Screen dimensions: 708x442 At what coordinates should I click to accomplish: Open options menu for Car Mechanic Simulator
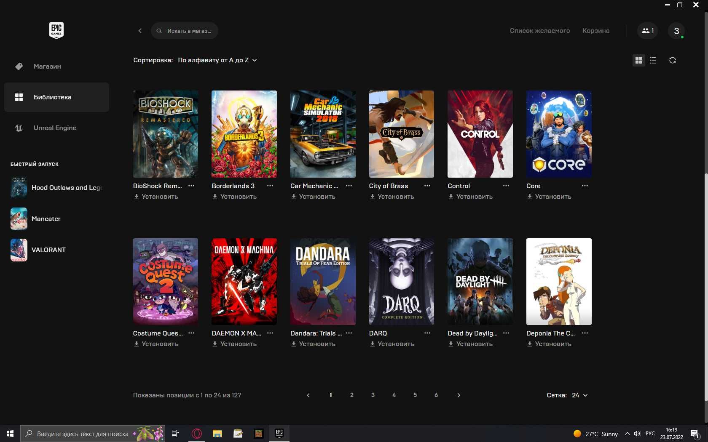click(x=349, y=186)
